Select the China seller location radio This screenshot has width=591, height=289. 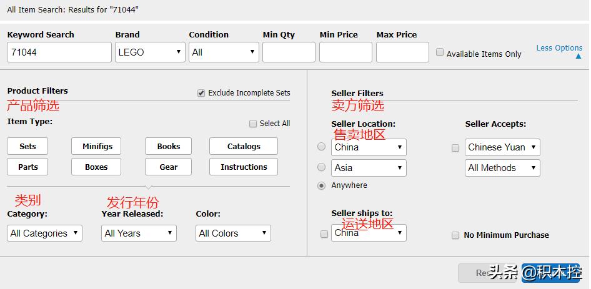[x=322, y=147]
